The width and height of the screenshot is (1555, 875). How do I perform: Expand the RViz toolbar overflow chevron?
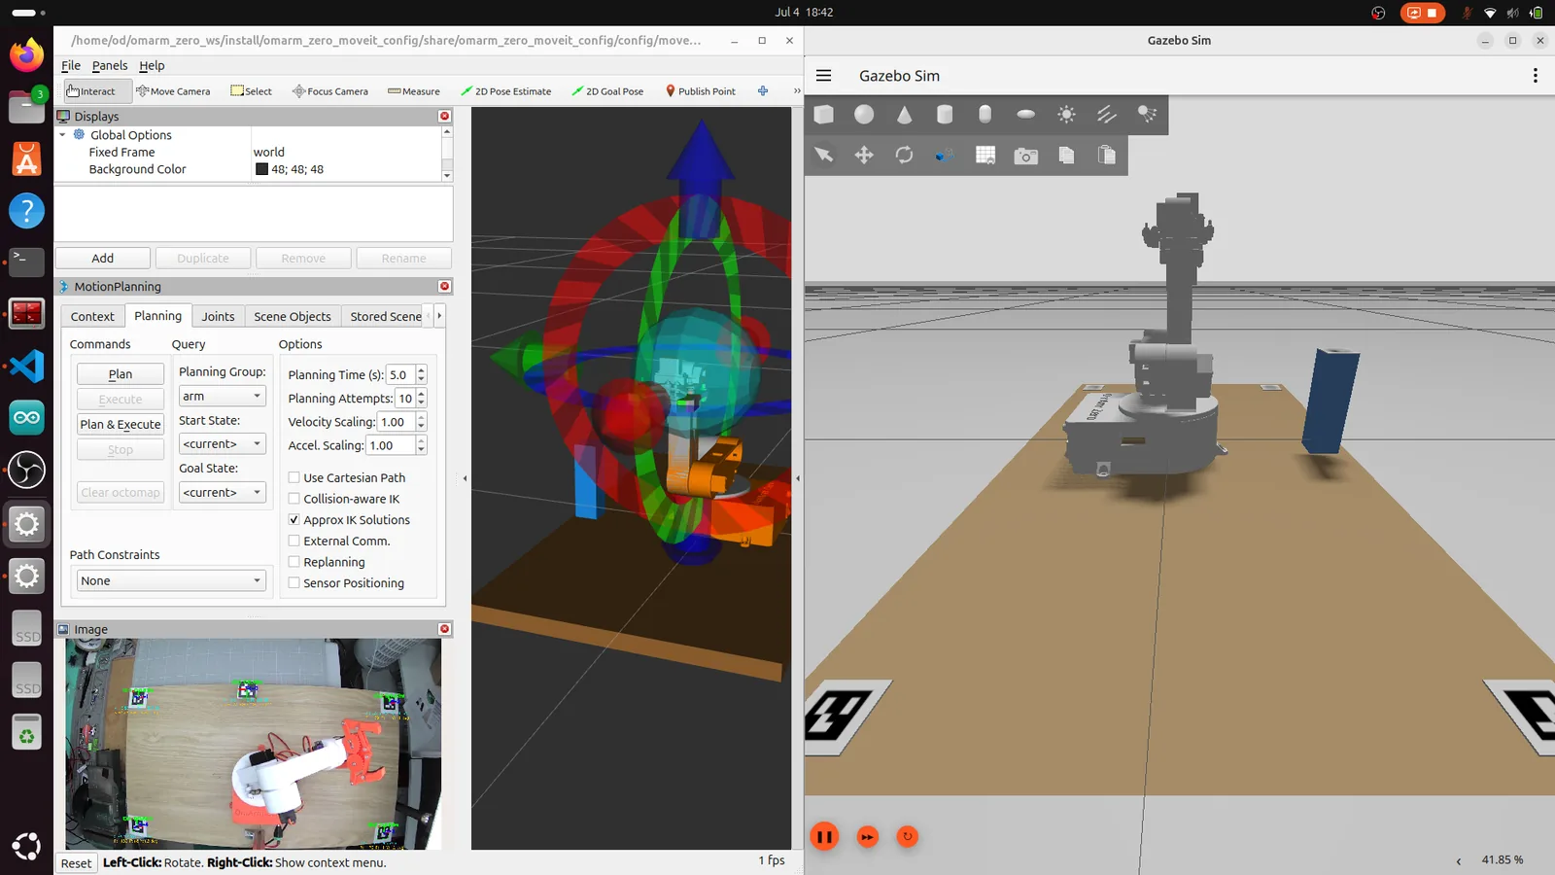(x=797, y=91)
